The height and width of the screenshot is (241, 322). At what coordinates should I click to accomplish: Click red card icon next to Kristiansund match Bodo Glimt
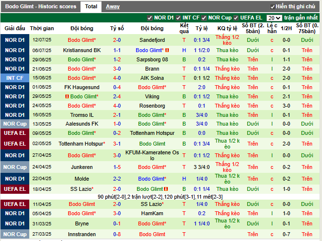coord(167,50)
